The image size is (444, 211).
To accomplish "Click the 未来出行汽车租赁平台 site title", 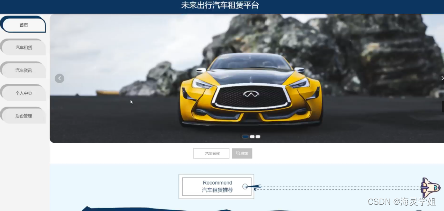I will click(x=220, y=5).
